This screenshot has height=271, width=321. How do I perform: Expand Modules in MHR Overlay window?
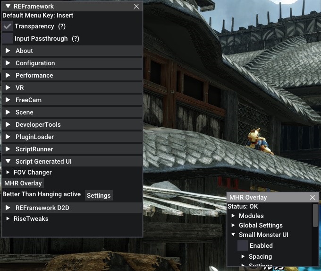coord(233,216)
